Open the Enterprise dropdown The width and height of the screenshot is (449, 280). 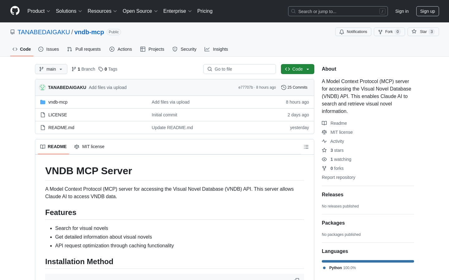177,11
